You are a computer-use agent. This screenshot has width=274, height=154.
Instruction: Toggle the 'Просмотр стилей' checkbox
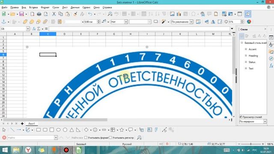click(241, 117)
